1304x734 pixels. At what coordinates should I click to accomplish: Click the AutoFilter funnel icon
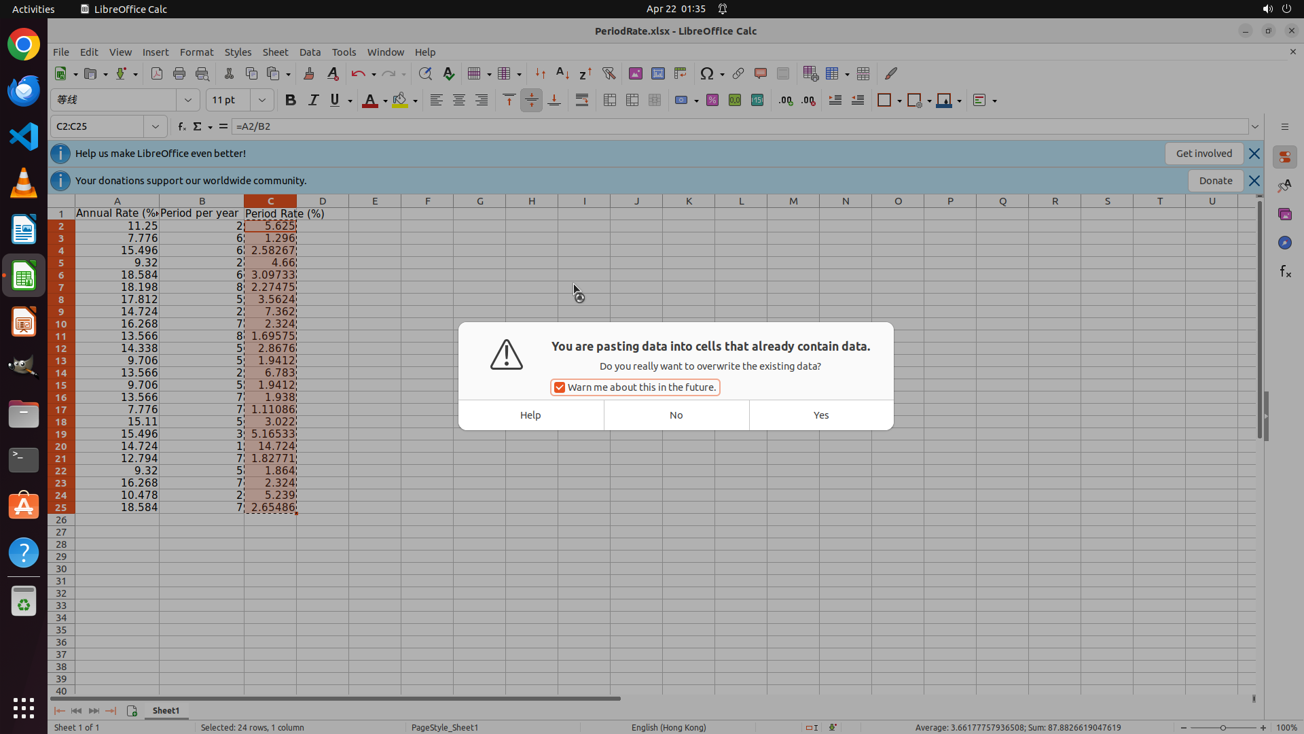click(x=609, y=73)
